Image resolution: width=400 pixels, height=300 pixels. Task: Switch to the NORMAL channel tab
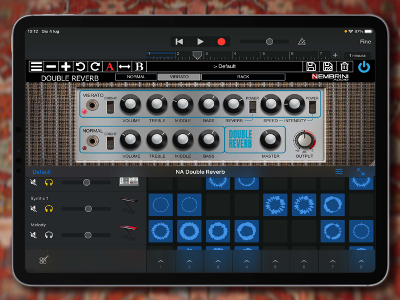136,77
